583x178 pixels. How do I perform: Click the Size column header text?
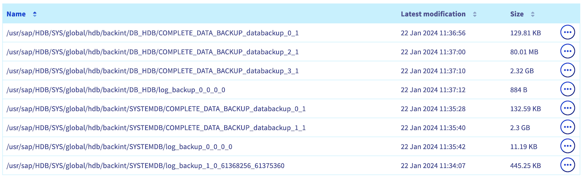click(x=517, y=14)
